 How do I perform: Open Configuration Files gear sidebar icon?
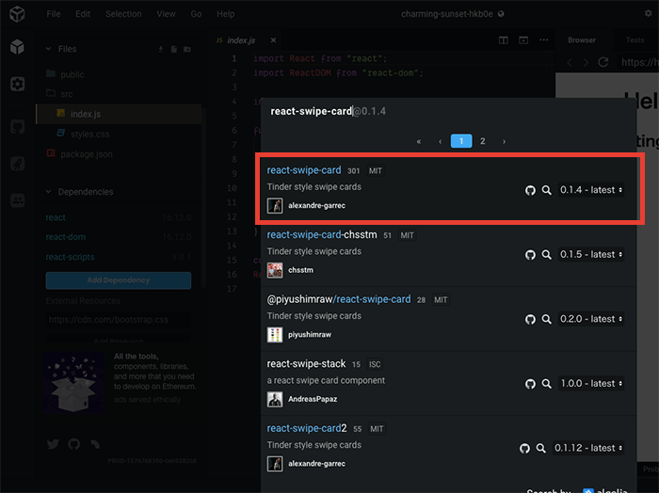point(17,84)
